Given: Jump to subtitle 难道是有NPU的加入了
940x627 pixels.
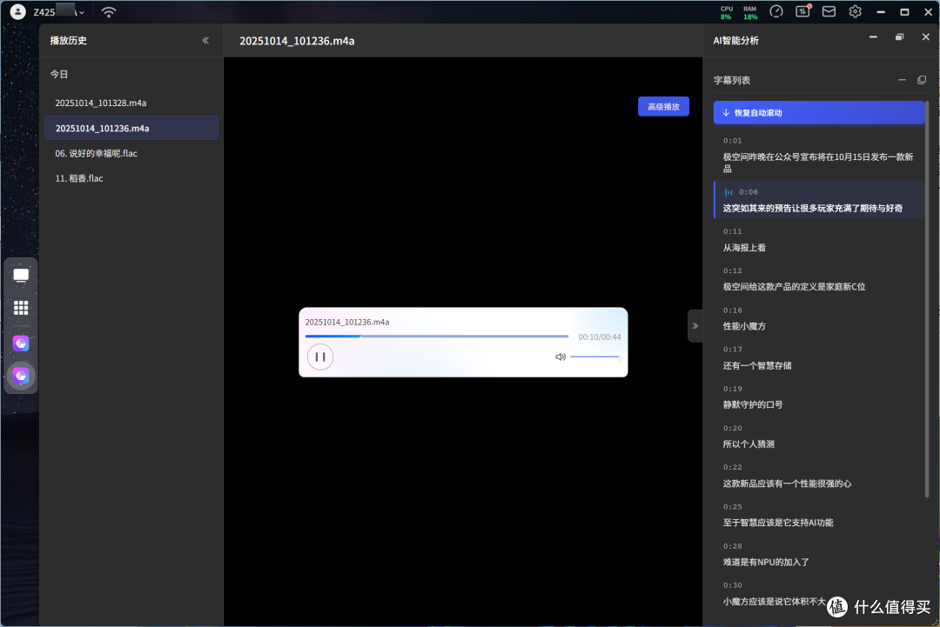Looking at the screenshot, I should pos(819,555).
